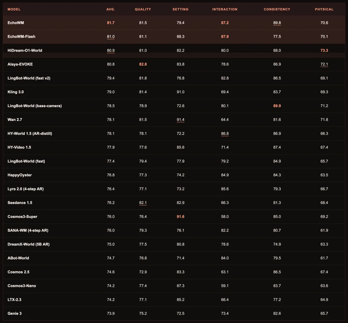Click EchoWM-Flash setting score 88.3

click(180, 37)
